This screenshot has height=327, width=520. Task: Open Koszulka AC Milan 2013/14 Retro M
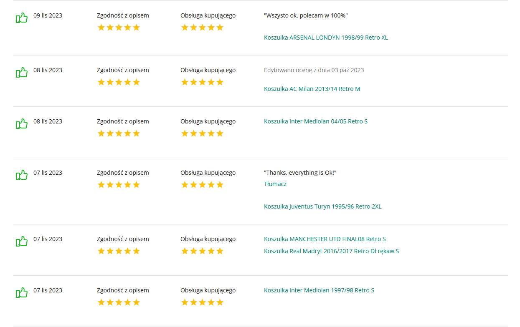pyautogui.click(x=312, y=89)
